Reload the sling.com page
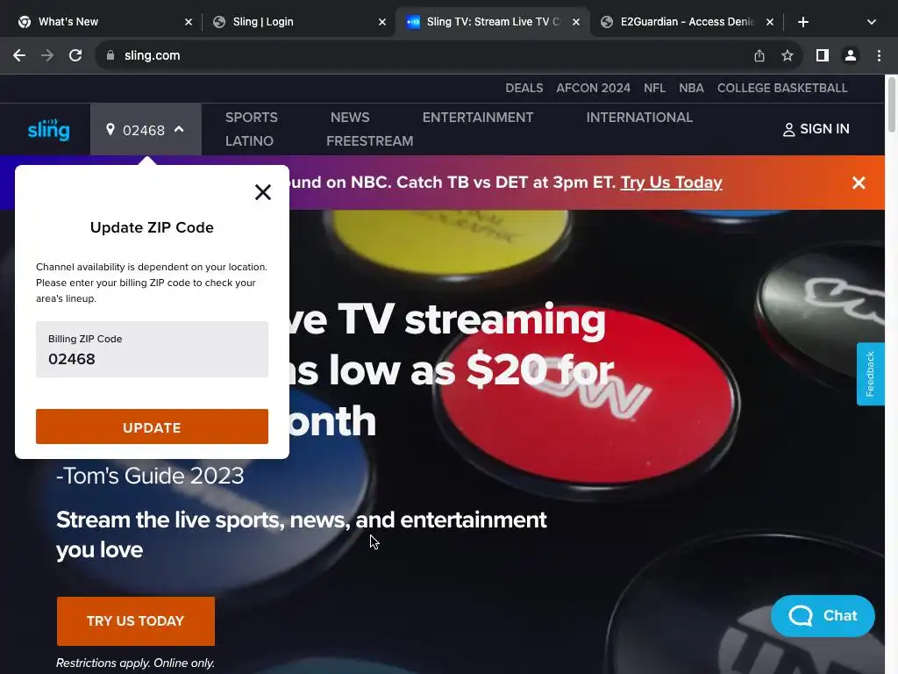This screenshot has height=674, width=898. click(x=75, y=55)
